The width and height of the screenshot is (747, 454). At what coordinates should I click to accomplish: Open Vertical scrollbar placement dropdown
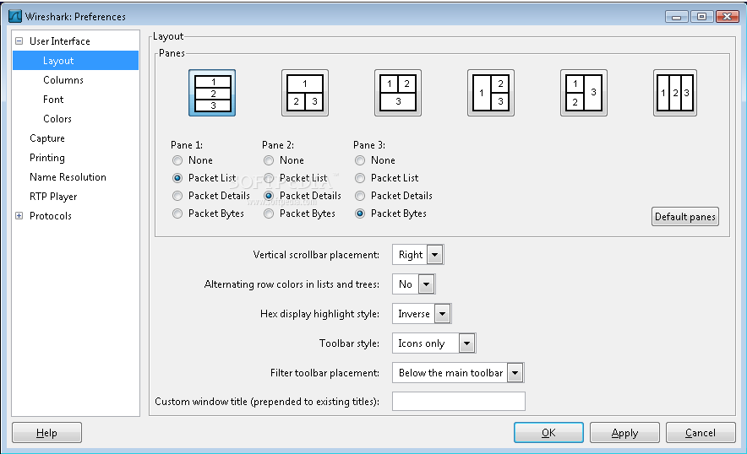pos(417,255)
